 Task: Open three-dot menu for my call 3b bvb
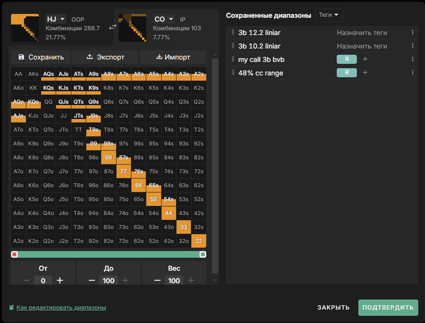pos(412,59)
